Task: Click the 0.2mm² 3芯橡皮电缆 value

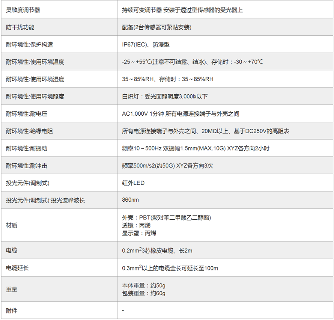Action: [x=157, y=251]
